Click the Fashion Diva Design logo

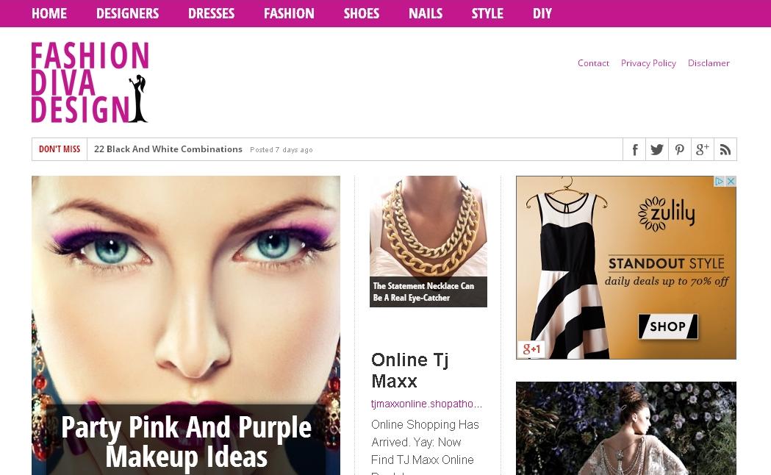(90, 82)
